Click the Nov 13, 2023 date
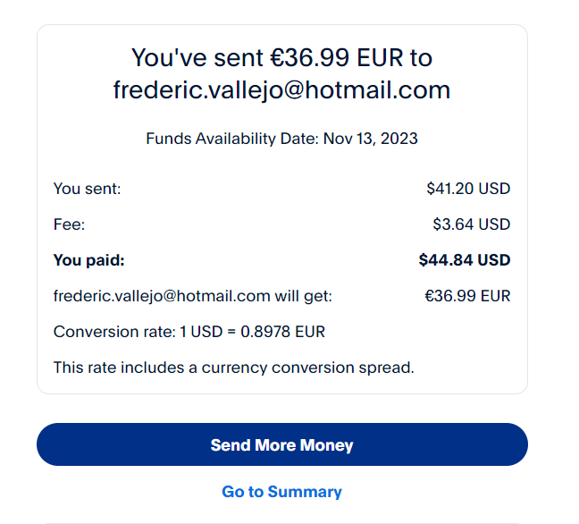The height and width of the screenshot is (524, 579). pos(371,139)
